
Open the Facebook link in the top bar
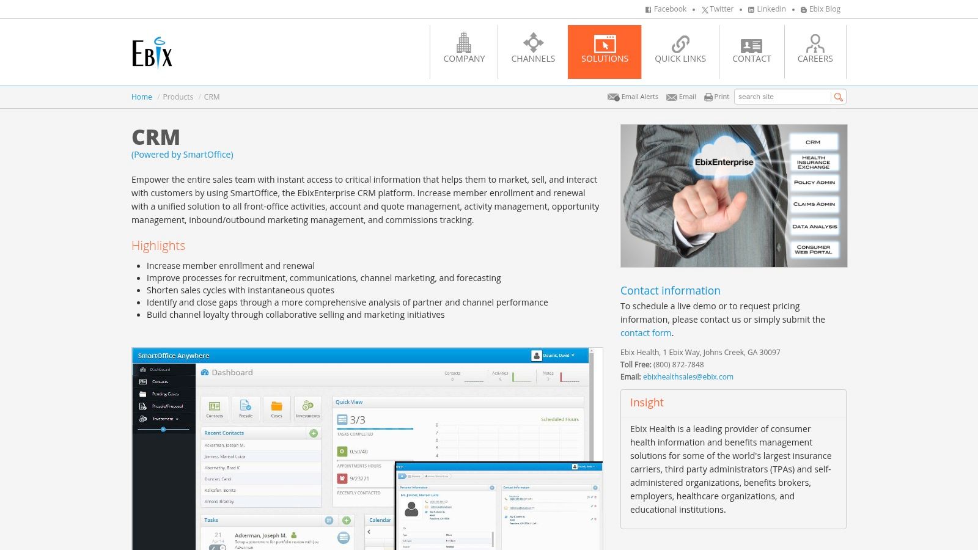point(666,9)
